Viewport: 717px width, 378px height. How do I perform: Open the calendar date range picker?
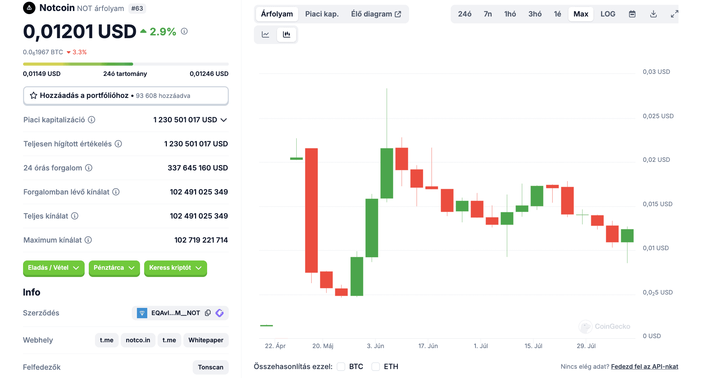point(632,14)
